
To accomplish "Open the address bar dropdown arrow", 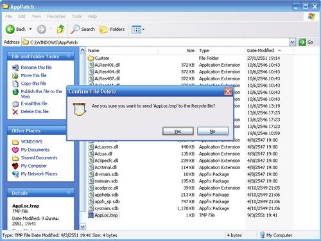I will pyautogui.click(x=292, y=42).
